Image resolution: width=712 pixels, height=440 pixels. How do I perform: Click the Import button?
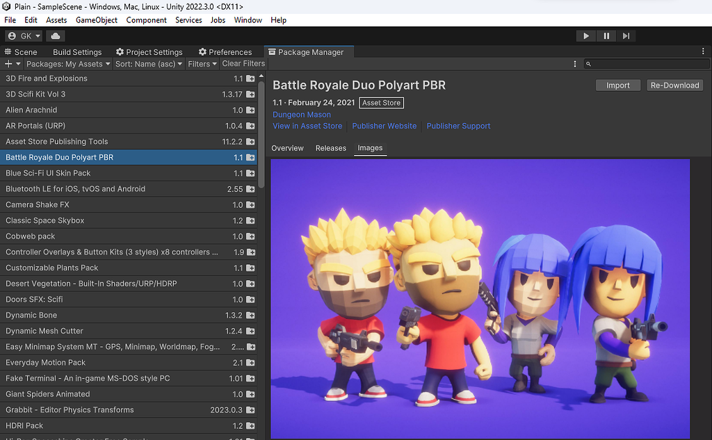point(617,85)
